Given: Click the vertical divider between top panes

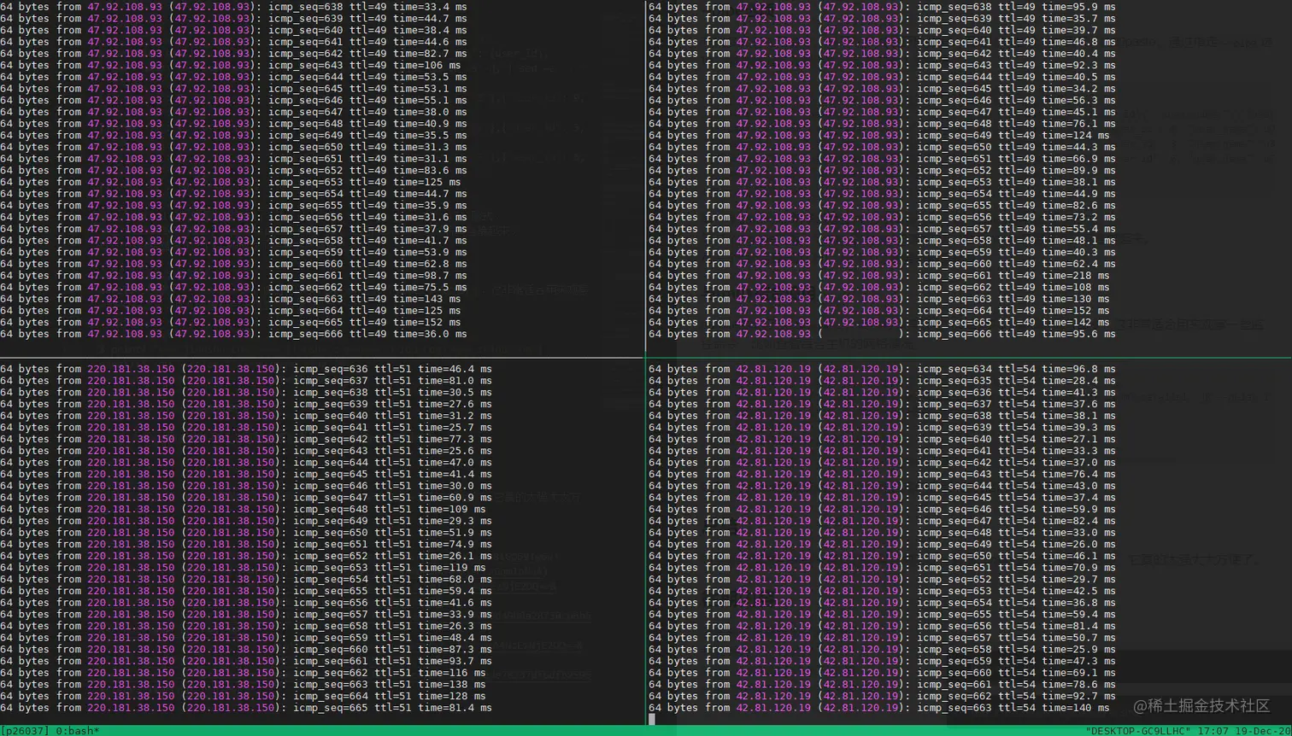Looking at the screenshot, I should pyautogui.click(x=647, y=171).
